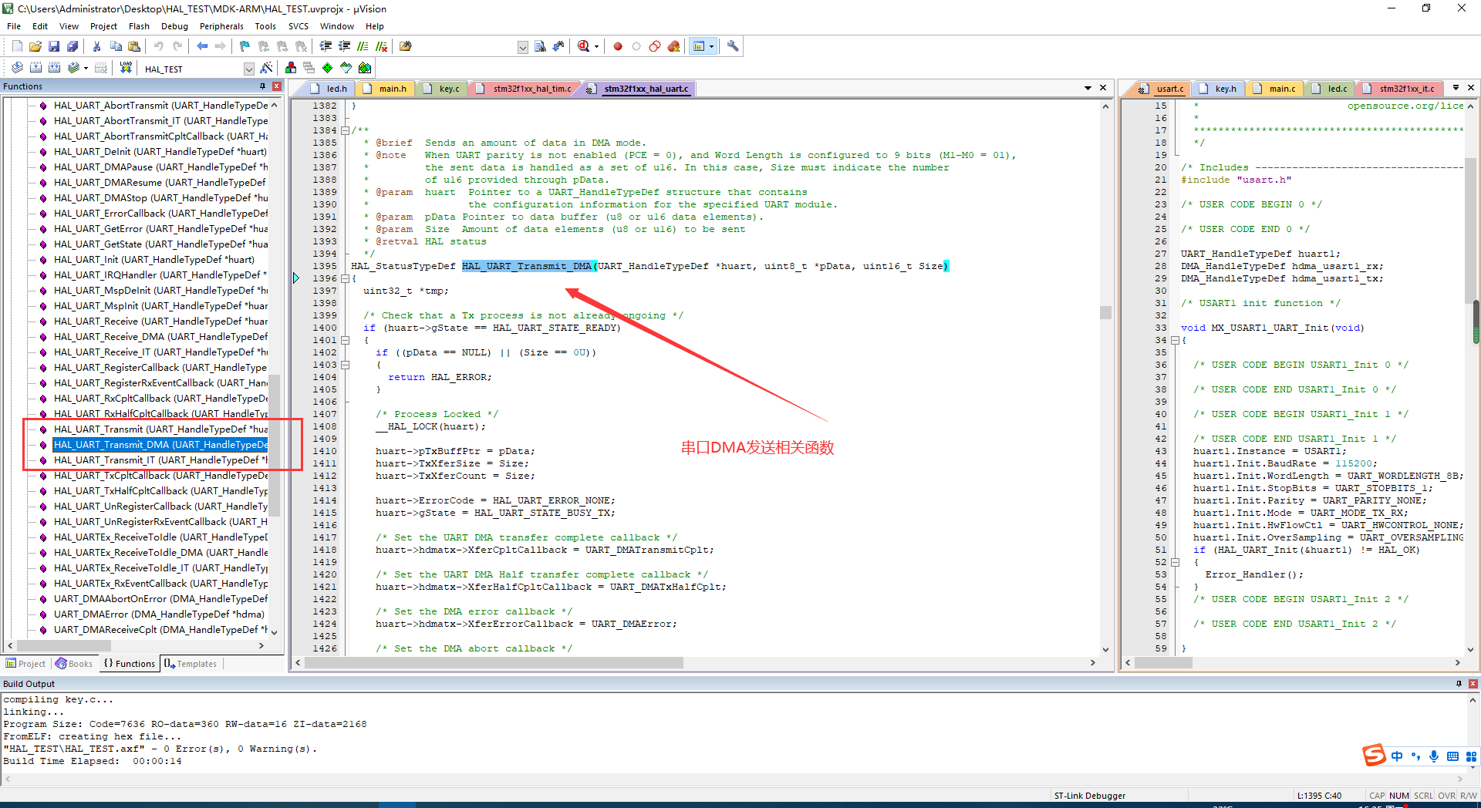Open the Project menu

[103, 26]
